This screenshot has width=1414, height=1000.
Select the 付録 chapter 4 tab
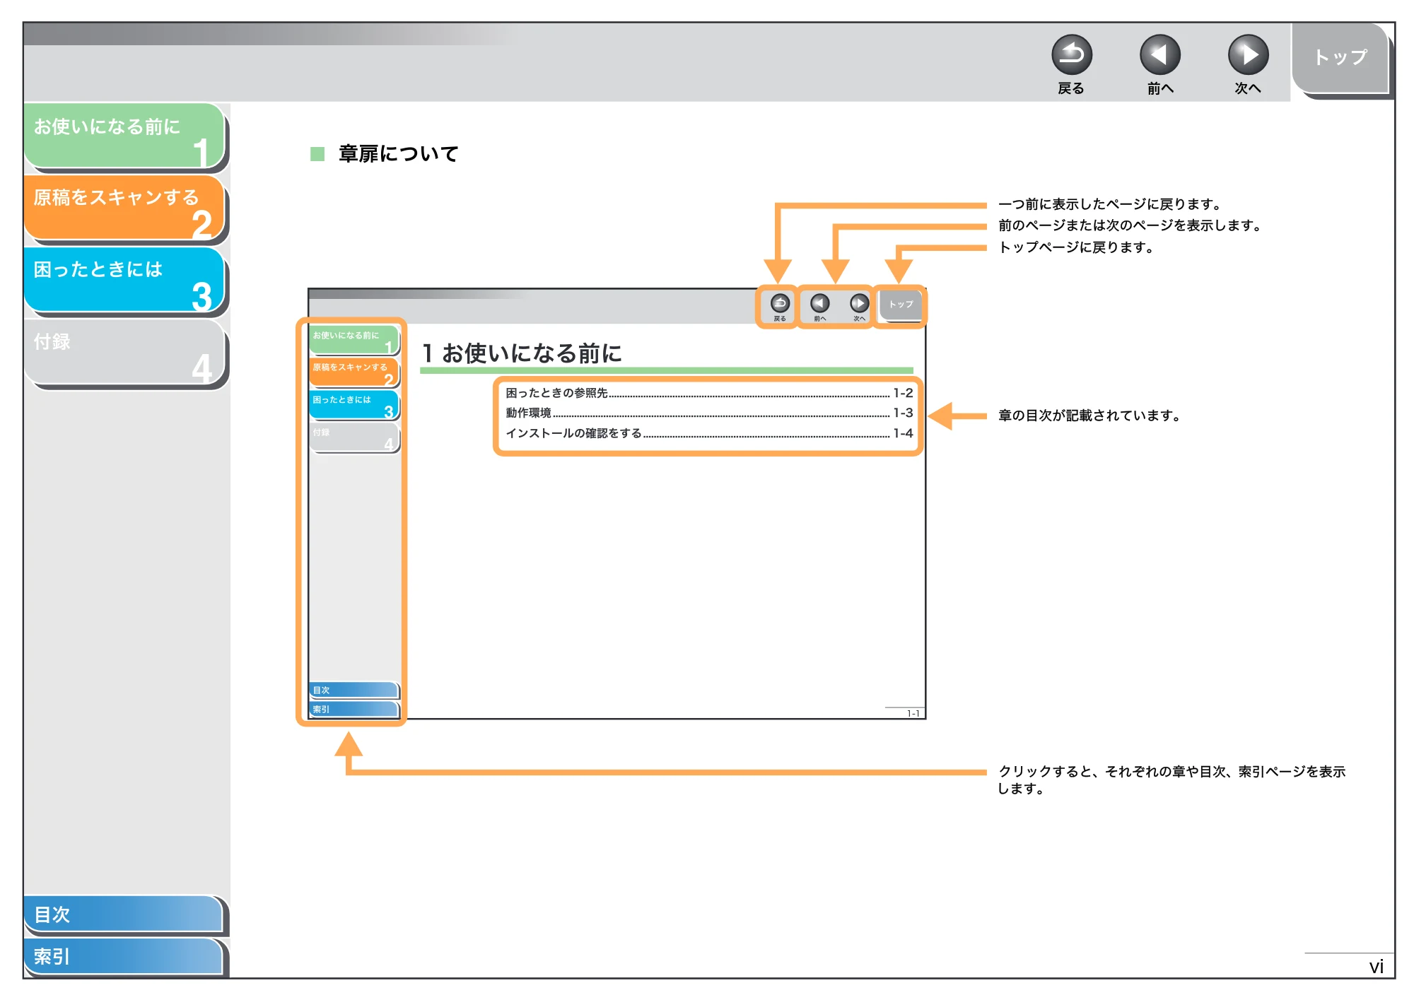tap(124, 351)
